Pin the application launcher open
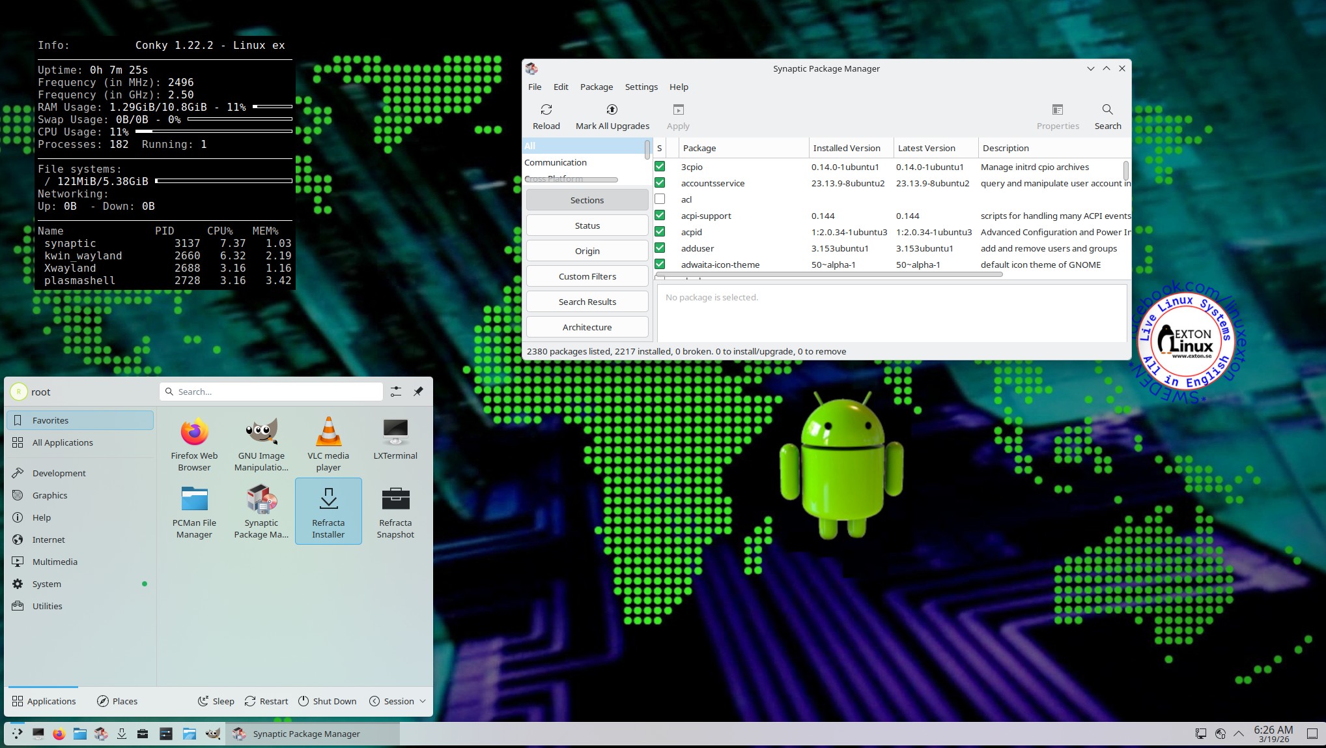The image size is (1326, 748). click(x=418, y=392)
